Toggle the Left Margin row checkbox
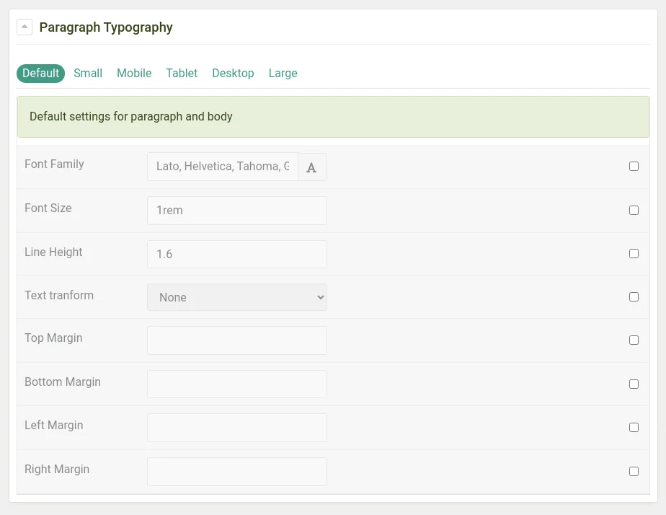 click(634, 428)
